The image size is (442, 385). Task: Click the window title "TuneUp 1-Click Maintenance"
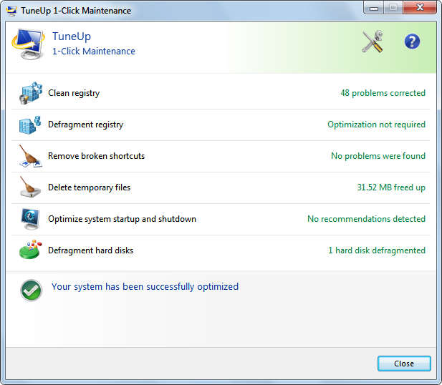point(76,11)
